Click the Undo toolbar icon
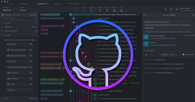Viewport: 195px width, 102px height. [77, 10]
